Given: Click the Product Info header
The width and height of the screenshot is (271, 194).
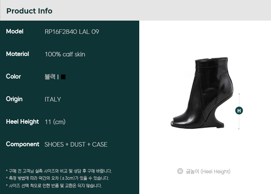Looking at the screenshot, I should (x=29, y=11).
